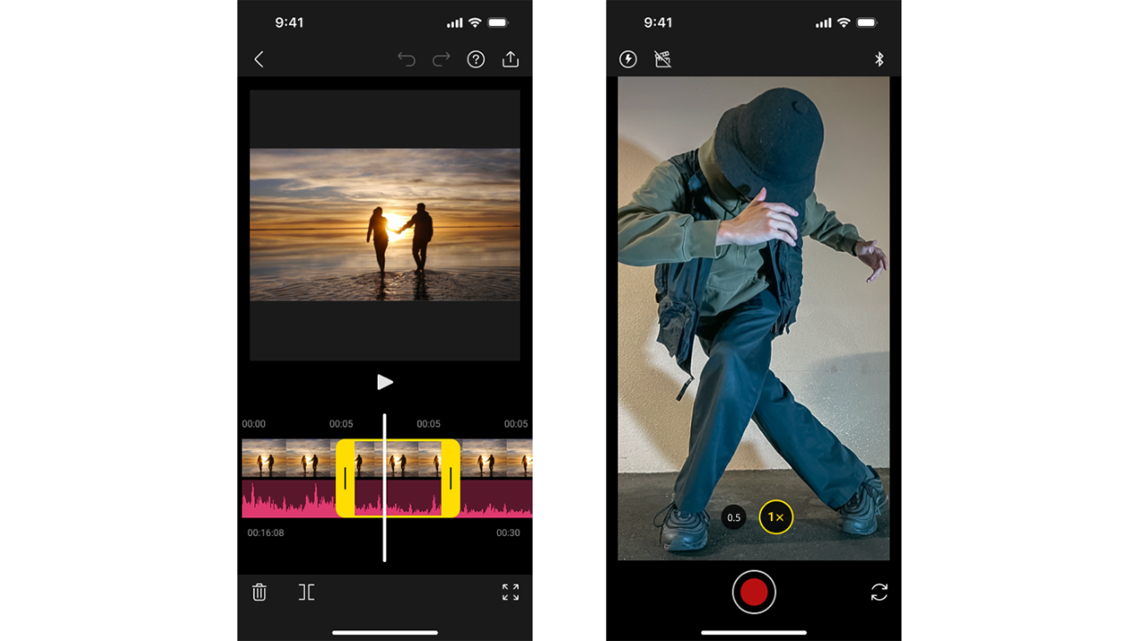Toggle the camera flash
1138x641 pixels.
tap(628, 60)
